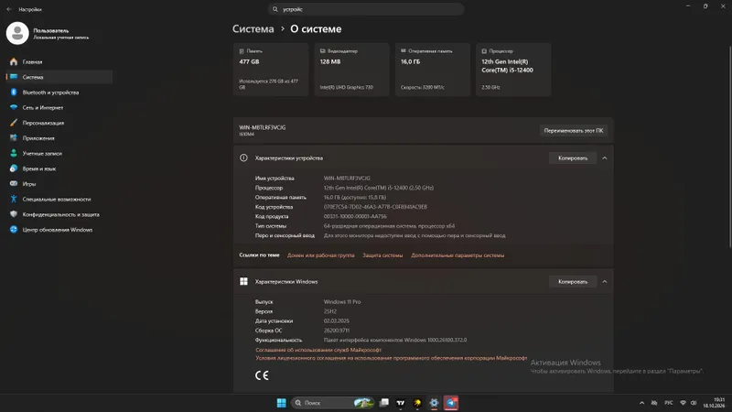
Task: Click the back arrow in Настройки
Action: pyautogui.click(x=9, y=9)
